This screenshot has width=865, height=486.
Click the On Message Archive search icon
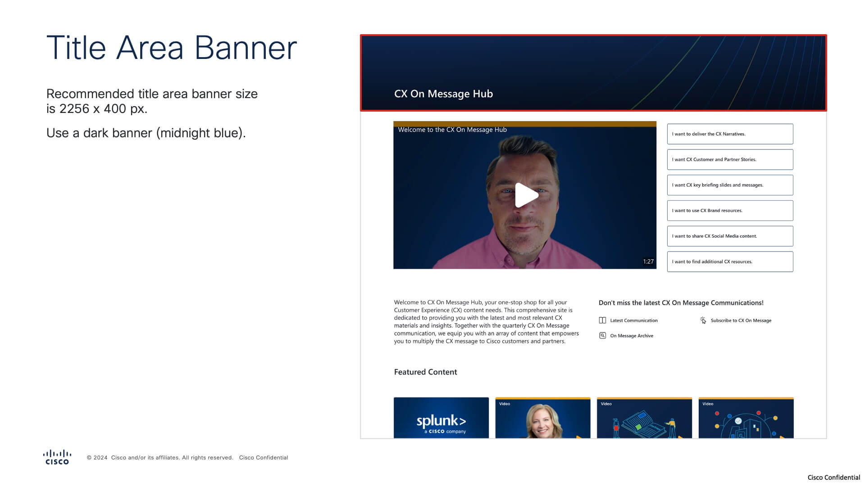pos(602,336)
